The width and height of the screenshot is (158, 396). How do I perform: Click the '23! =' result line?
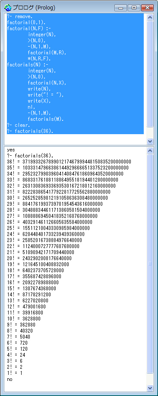click(45, 240)
